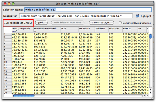Screen dimensions: 156x102
Task: Click parcel cell 22500500
Action: [130, 47]
